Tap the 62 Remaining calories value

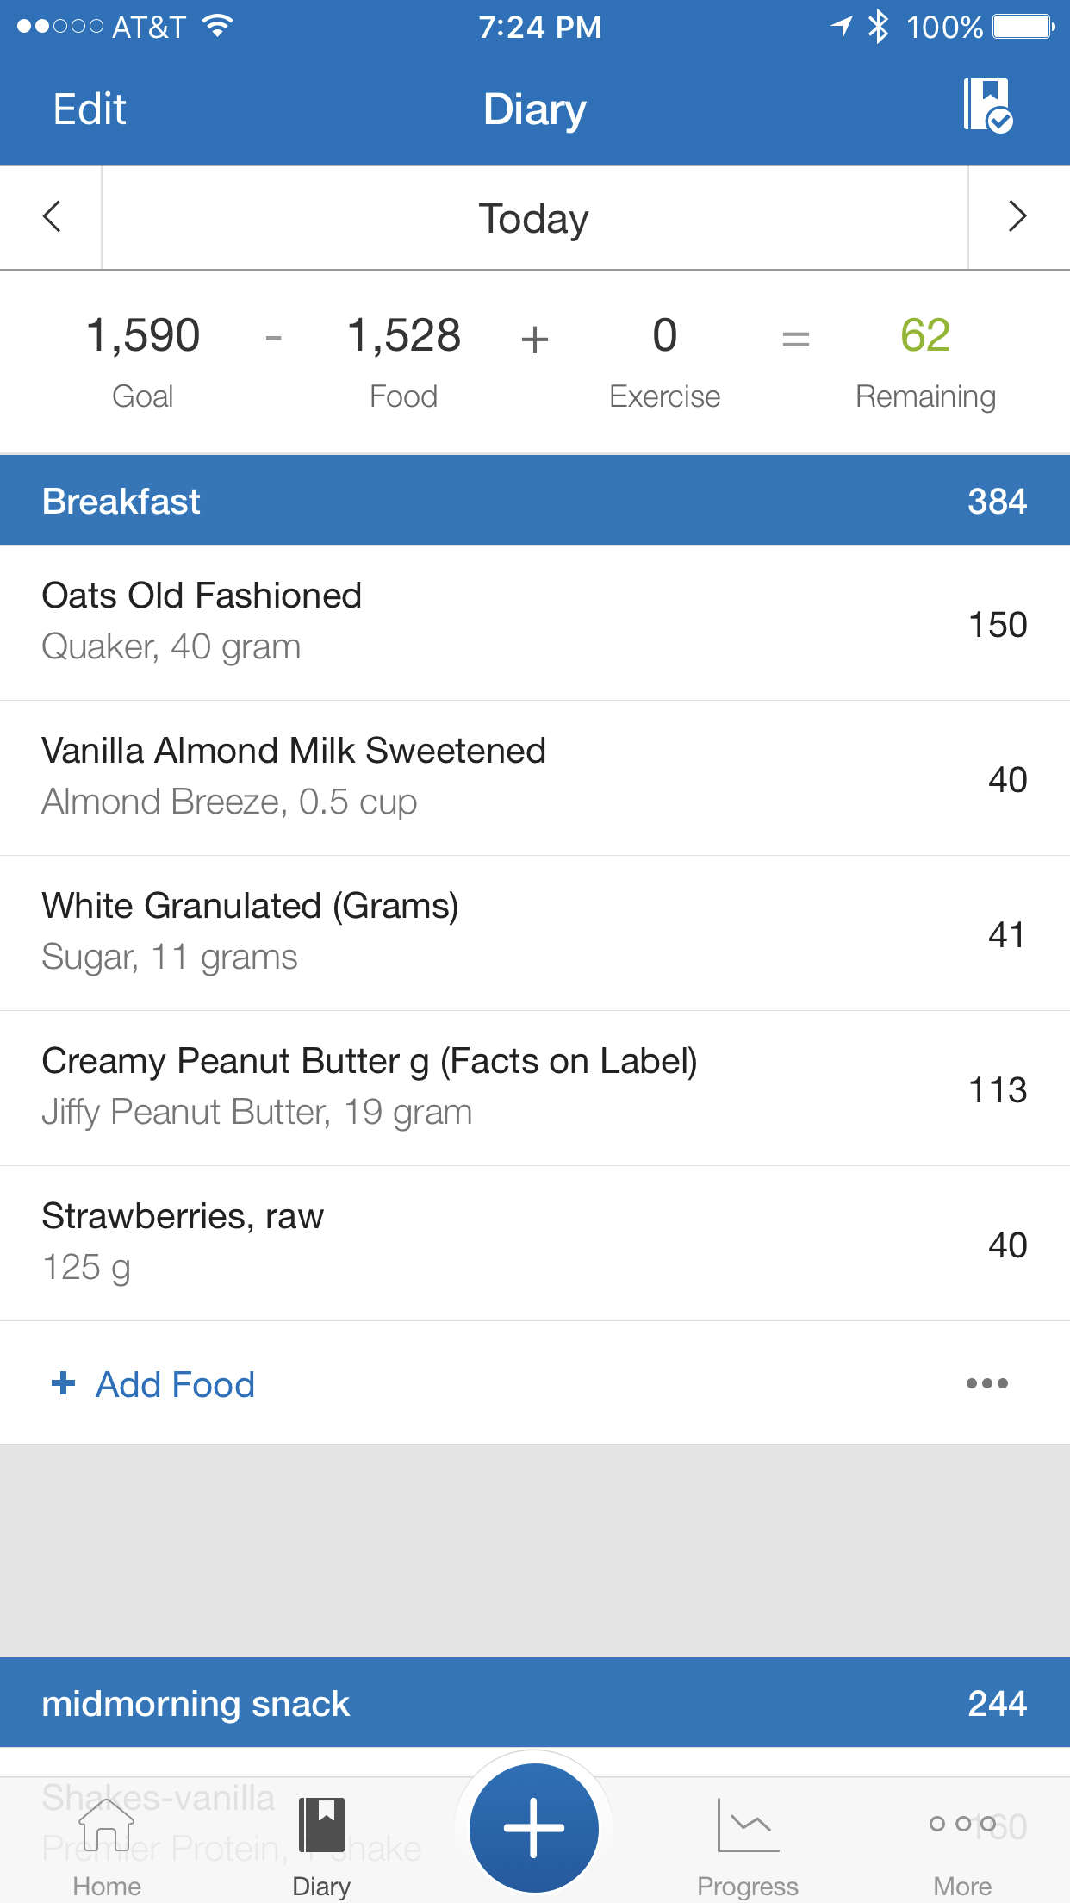click(x=925, y=336)
